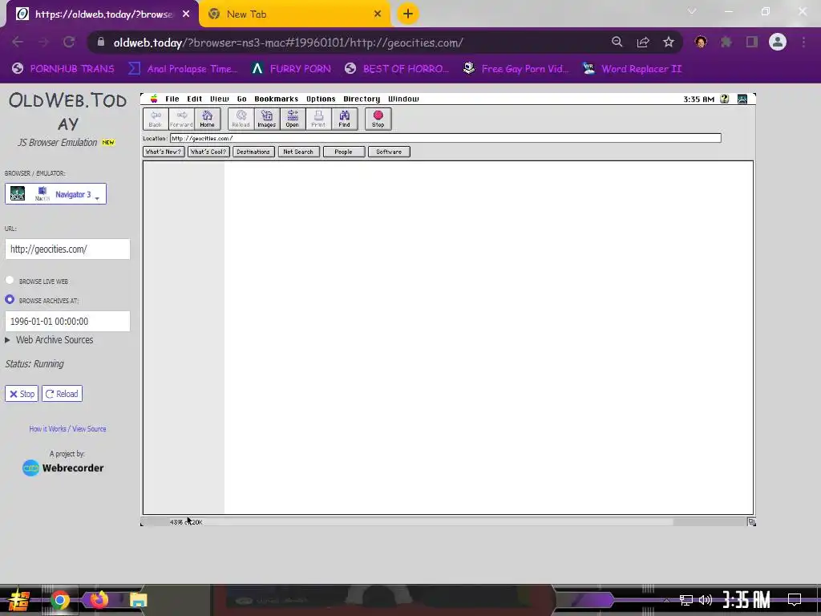Click the Chrome taskbar icon
This screenshot has height=616, width=821.
pyautogui.click(x=59, y=600)
